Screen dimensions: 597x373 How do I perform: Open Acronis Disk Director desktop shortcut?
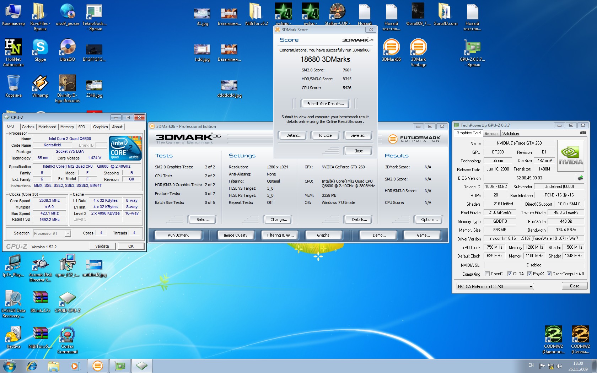[x=40, y=268]
